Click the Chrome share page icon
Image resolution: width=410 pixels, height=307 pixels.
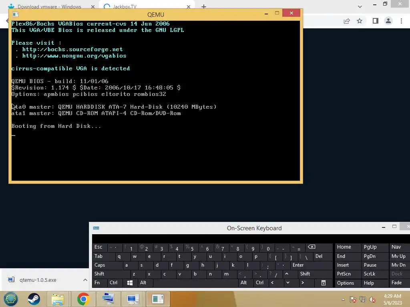[347, 21]
